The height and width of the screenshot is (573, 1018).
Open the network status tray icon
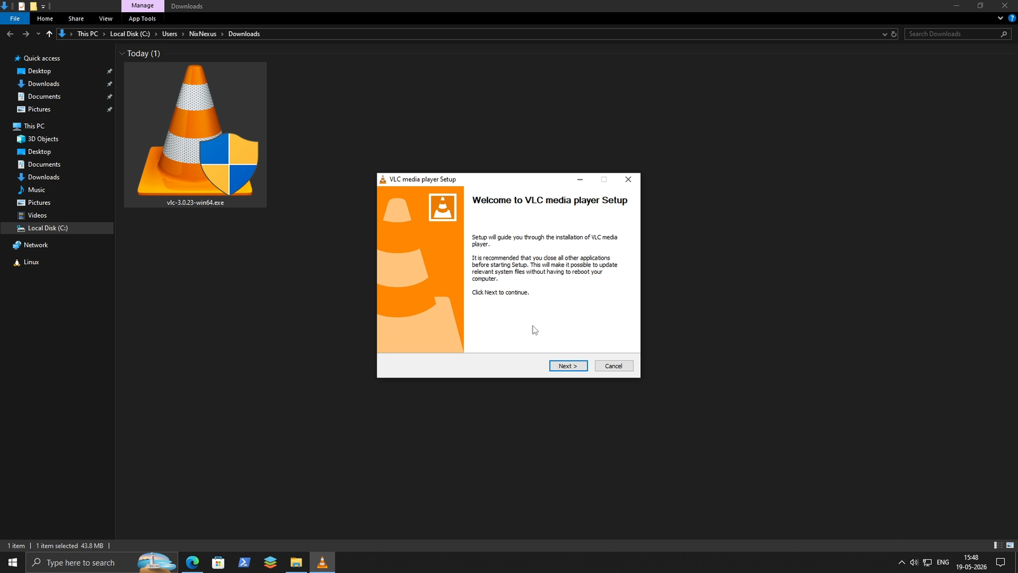(928, 562)
